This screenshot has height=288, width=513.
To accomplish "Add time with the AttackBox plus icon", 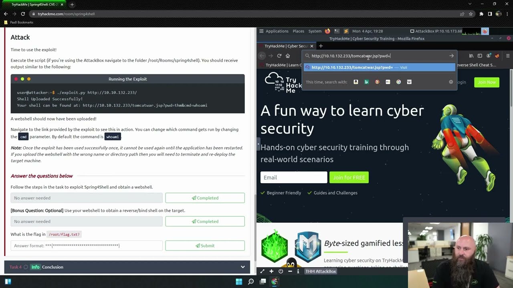I will [x=271, y=271].
